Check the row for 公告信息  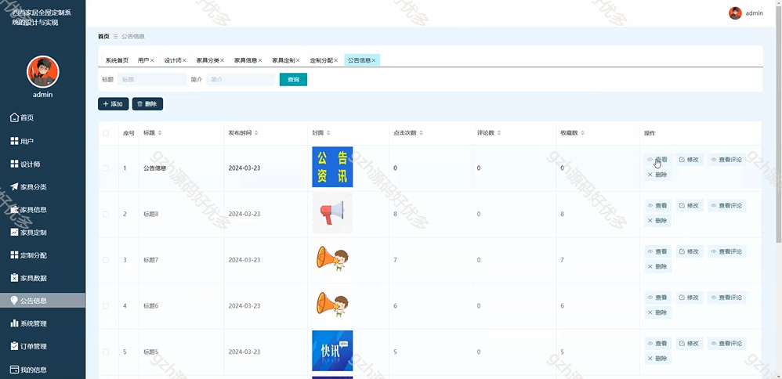coord(106,168)
